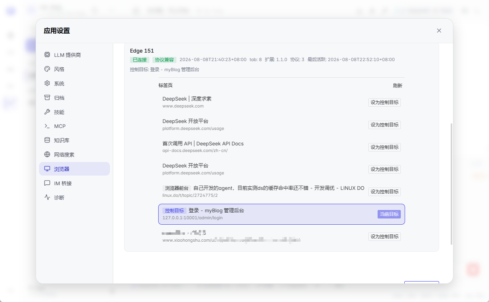
Task: Select the 登录 - myBlog 管理后台 tab row
Action: [x=282, y=214]
